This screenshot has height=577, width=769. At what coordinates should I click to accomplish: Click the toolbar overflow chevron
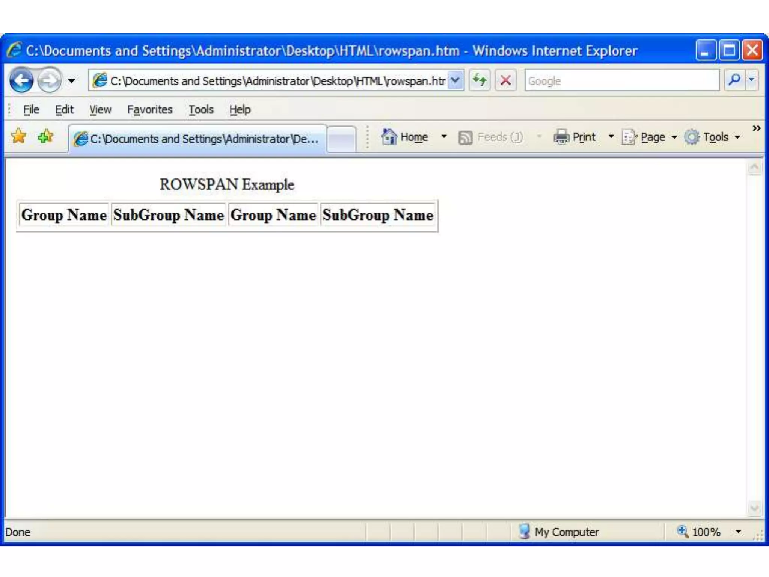tap(756, 128)
